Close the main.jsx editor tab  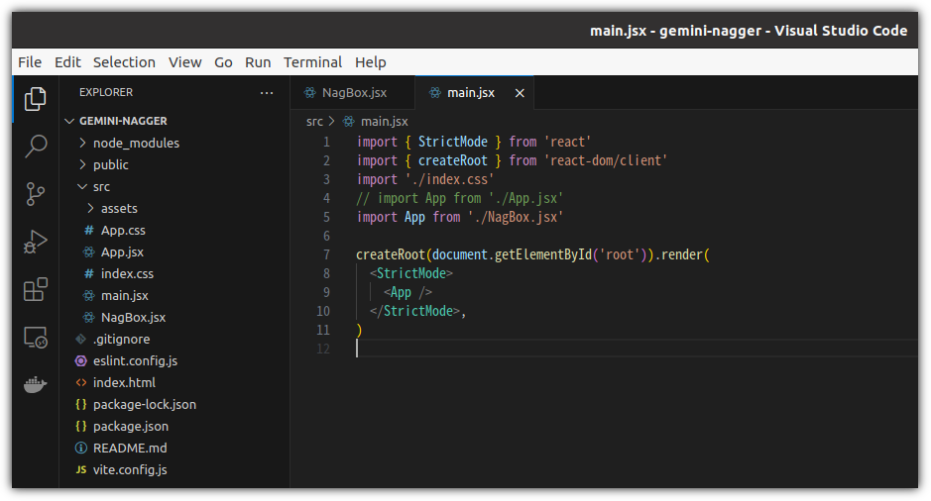click(520, 93)
